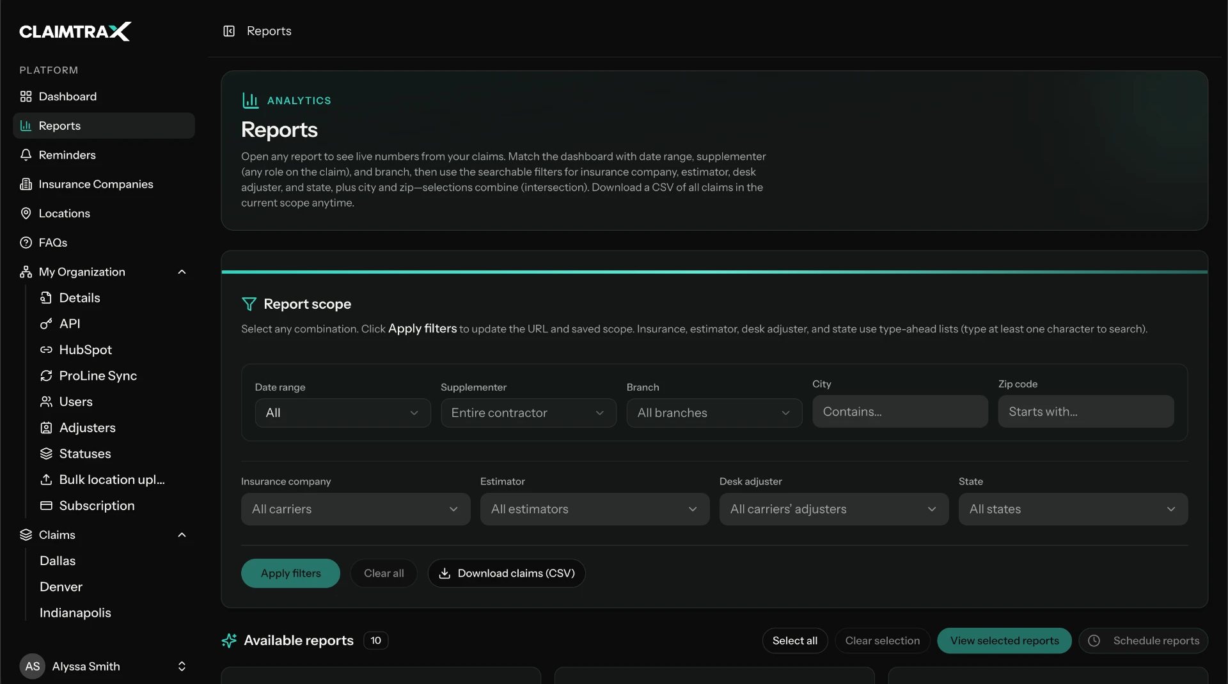Screen dimensions: 1228x684
Task: Click the Insurance Companies building icon
Action: tap(26, 184)
